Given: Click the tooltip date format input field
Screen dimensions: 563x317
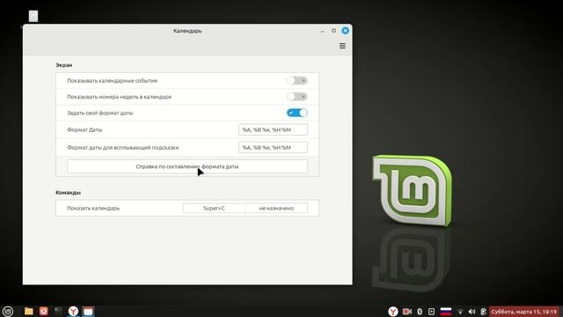Looking at the screenshot, I should point(273,147).
